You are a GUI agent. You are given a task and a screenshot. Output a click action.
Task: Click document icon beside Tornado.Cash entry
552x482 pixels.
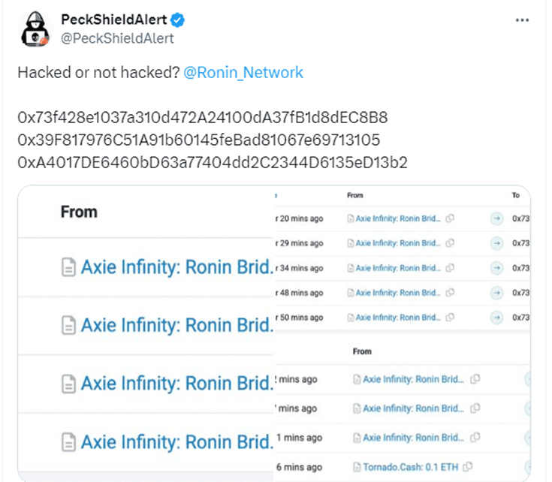tap(357, 466)
